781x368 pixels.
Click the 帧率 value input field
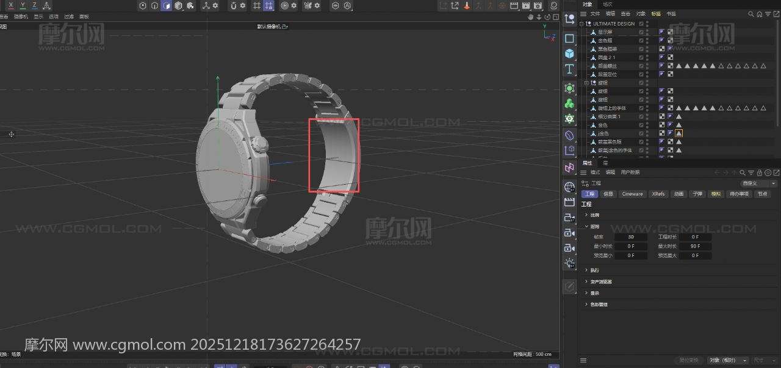pyautogui.click(x=630, y=237)
